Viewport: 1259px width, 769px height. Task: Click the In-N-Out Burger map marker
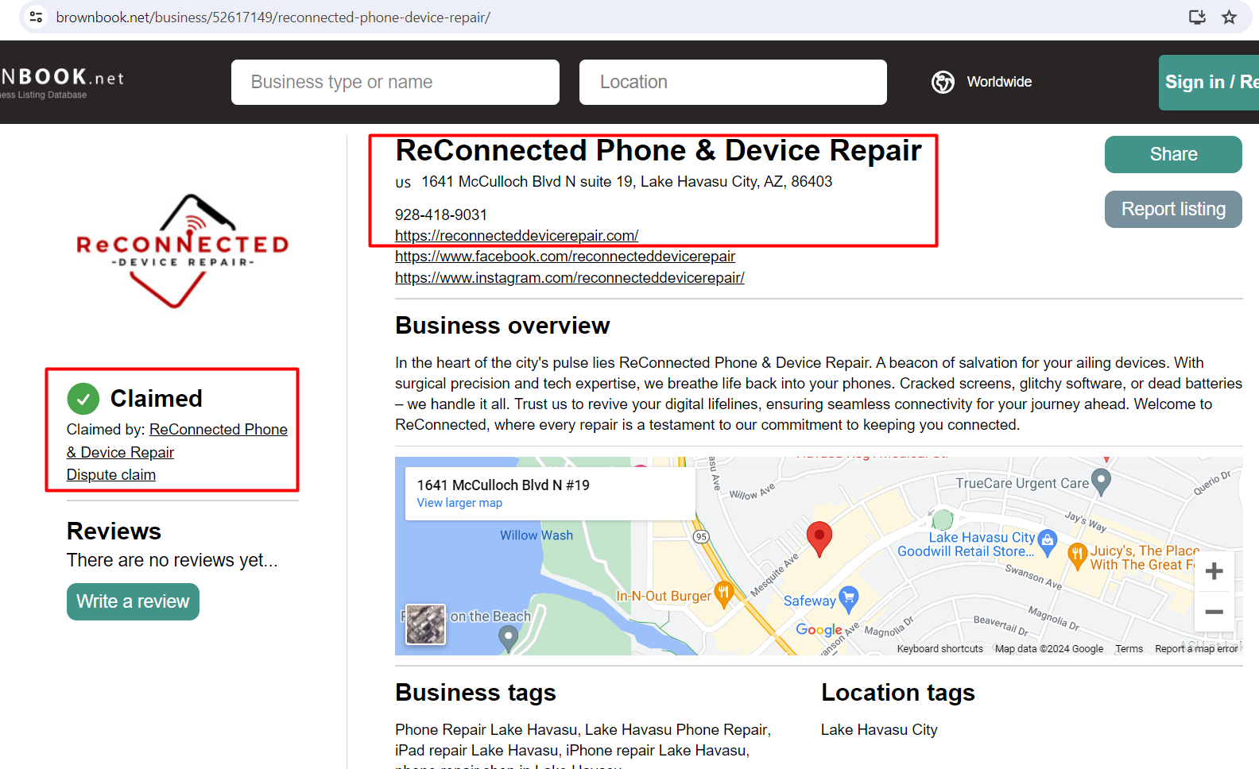(723, 593)
